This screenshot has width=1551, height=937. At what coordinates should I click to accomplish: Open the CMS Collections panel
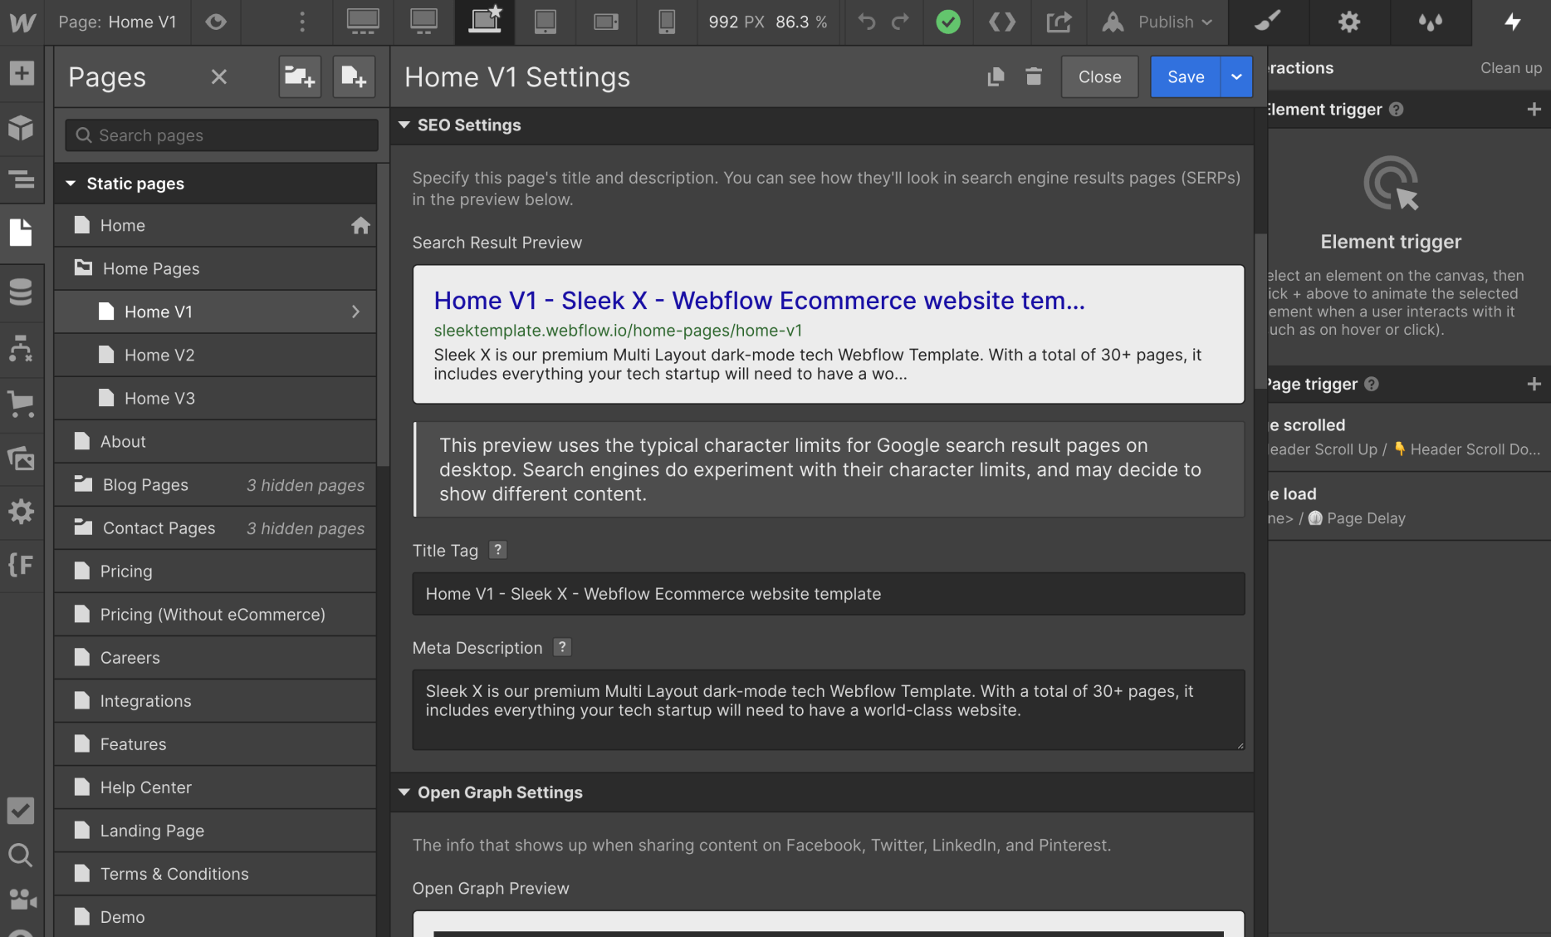tap(21, 292)
